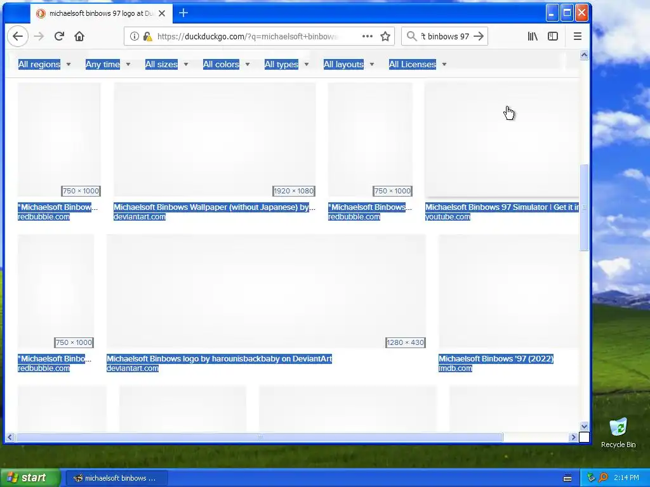Viewport: 650px width, 487px height.
Task: Open a new tab with the plus button
Action: pyautogui.click(x=183, y=13)
